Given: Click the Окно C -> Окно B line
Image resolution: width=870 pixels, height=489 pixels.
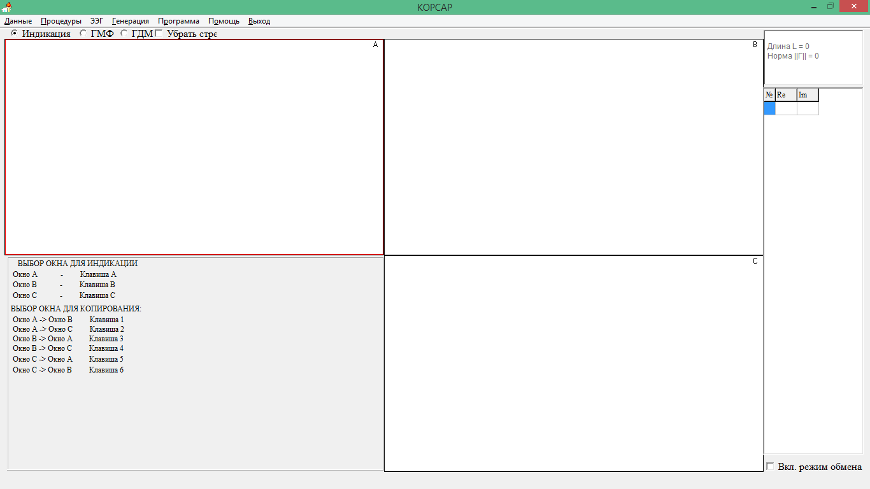Looking at the screenshot, I should coord(68,370).
